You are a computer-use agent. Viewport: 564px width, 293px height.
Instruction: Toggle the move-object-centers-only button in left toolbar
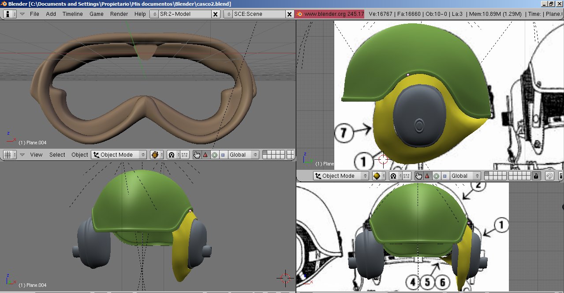pyautogui.click(x=185, y=155)
